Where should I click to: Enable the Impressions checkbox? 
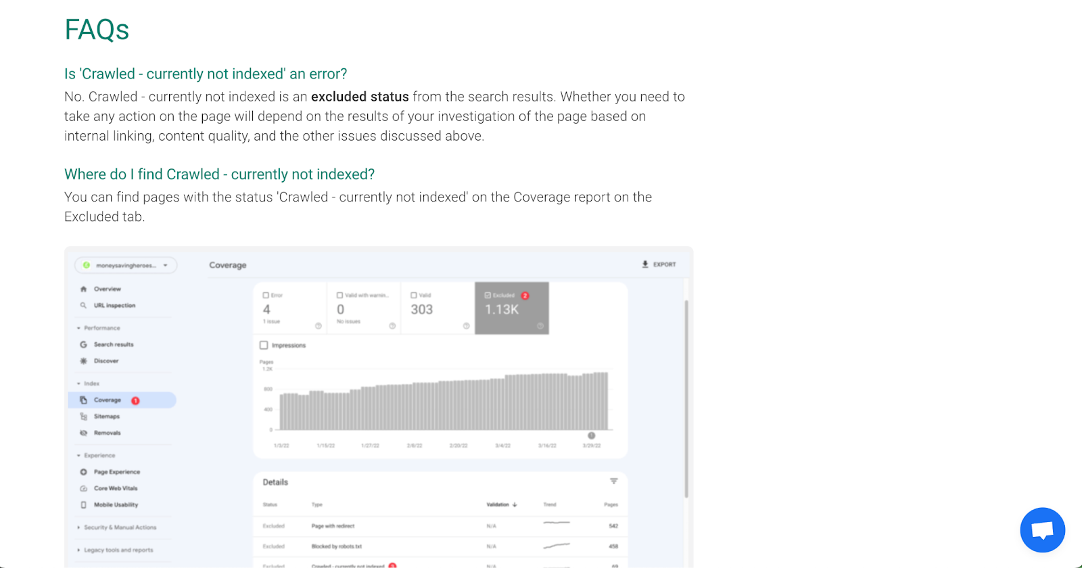click(264, 346)
